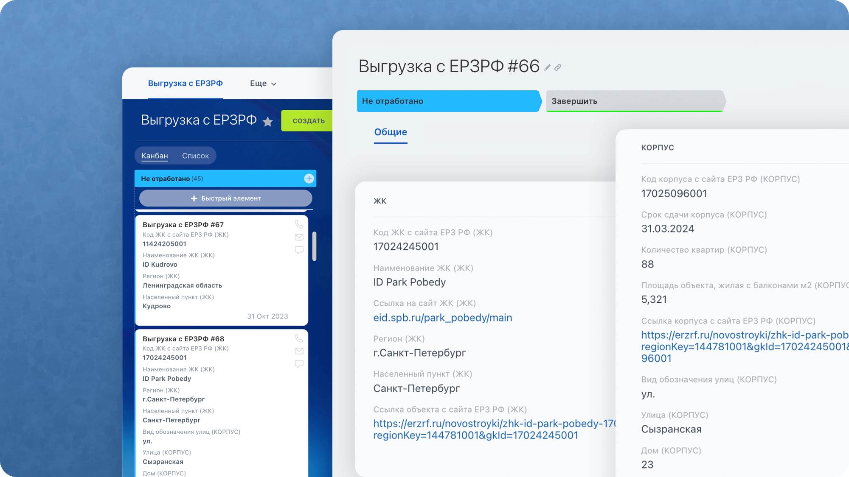Click the pencil edit icon beside title #66
Image resolution: width=849 pixels, height=477 pixels.
point(548,67)
